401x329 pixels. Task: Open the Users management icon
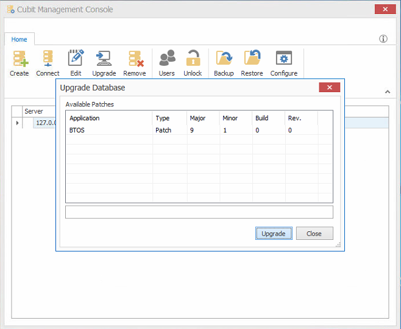(x=166, y=59)
